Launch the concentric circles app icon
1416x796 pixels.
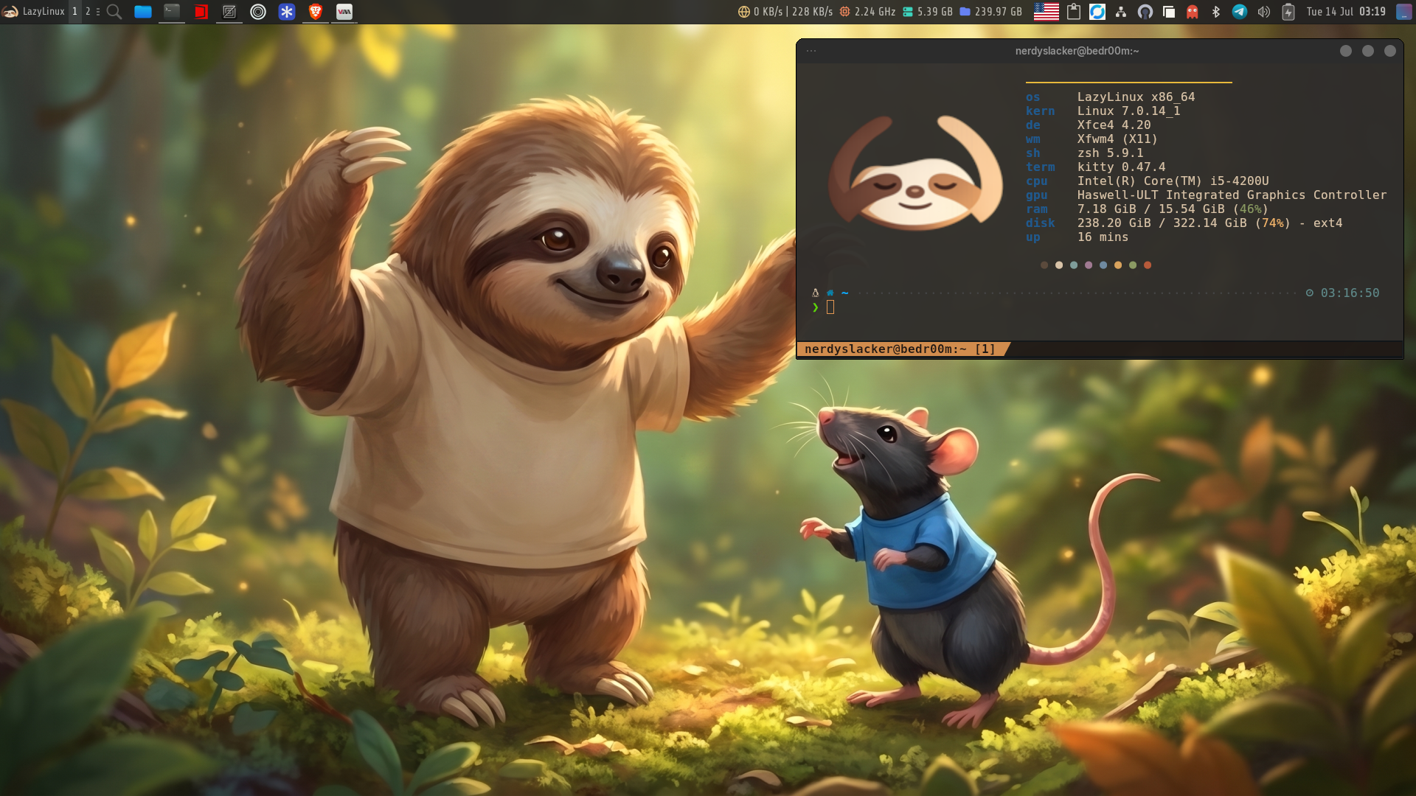[258, 11]
